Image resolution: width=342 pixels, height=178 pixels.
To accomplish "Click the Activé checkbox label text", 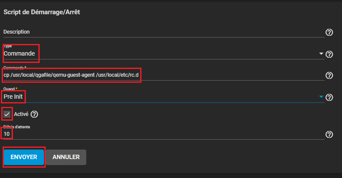I will pos(21,114).
